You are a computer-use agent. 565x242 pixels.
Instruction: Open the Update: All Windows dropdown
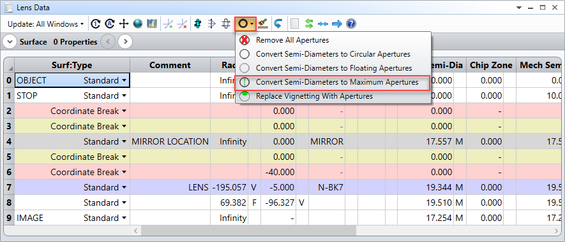coord(45,24)
